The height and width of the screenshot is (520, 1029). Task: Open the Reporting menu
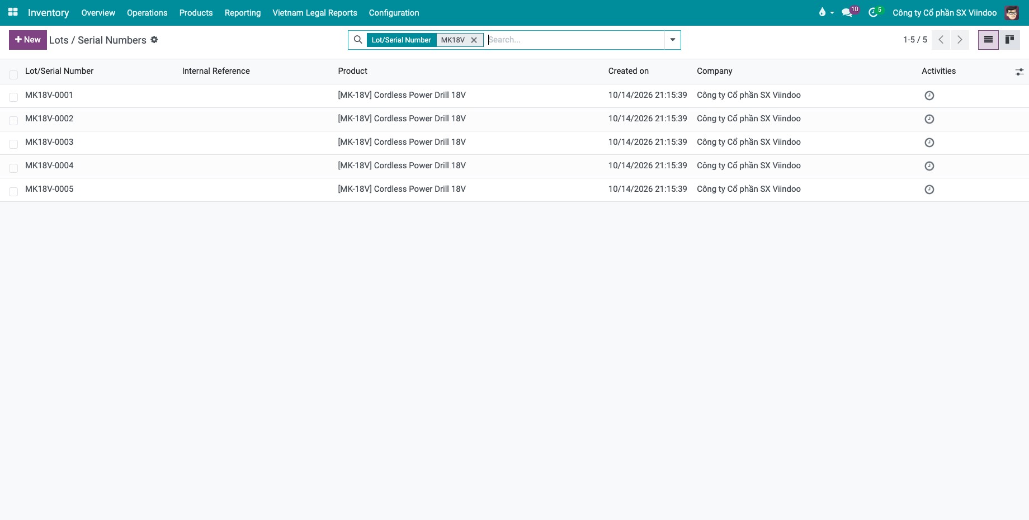[x=243, y=12]
